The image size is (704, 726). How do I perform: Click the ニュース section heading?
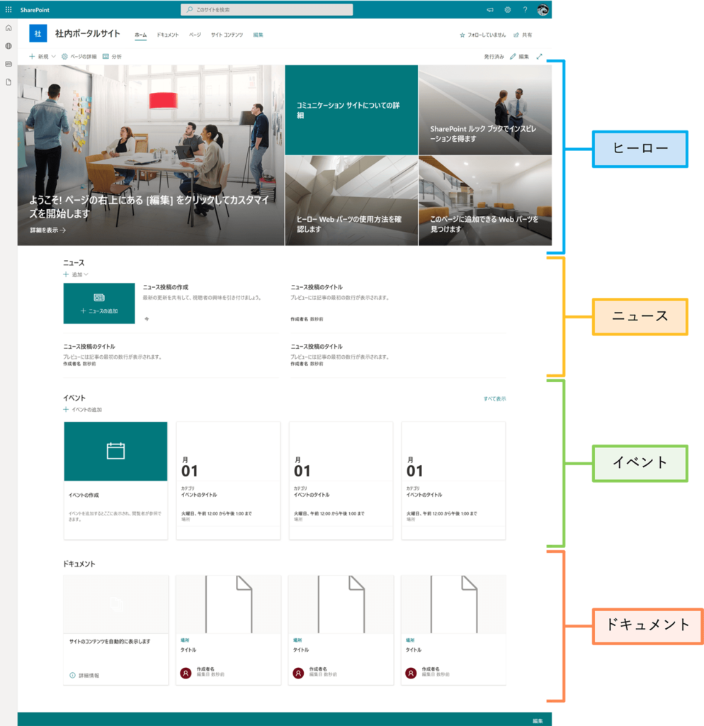pyautogui.click(x=74, y=262)
